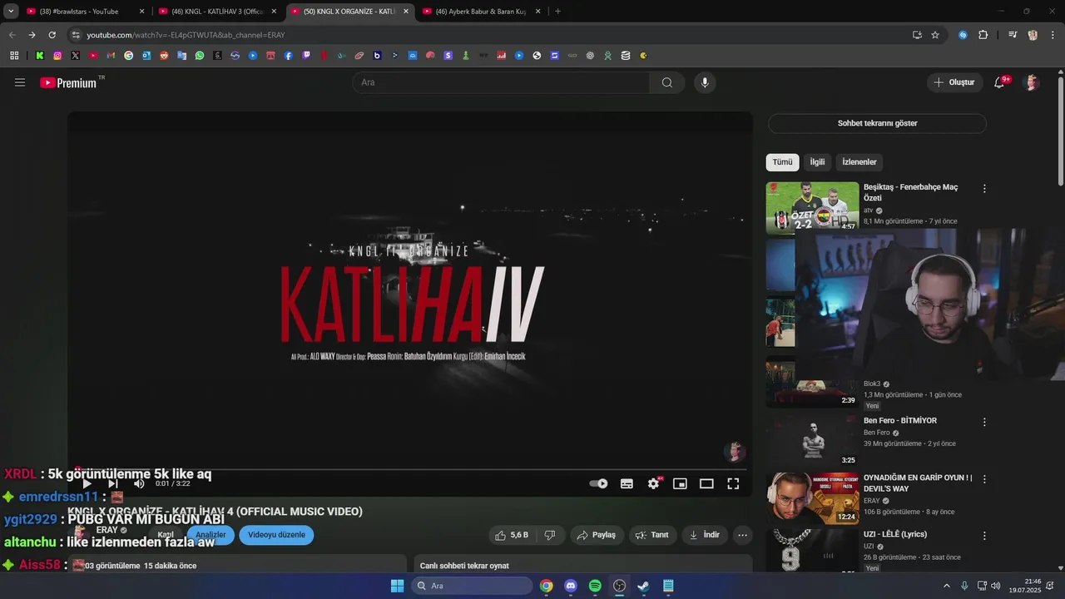The height and width of the screenshot is (599, 1065).
Task: Enter fullscreen video mode
Action: [x=733, y=483]
